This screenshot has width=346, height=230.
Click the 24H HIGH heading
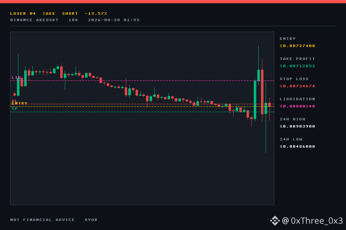point(293,119)
